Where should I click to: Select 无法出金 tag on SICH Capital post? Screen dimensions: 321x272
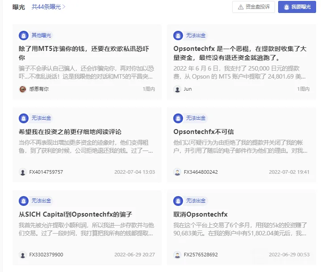coord(42,201)
